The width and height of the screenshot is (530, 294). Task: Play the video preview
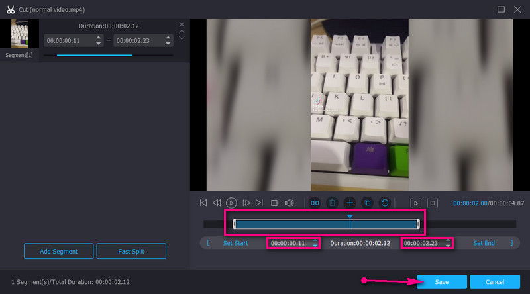point(231,203)
